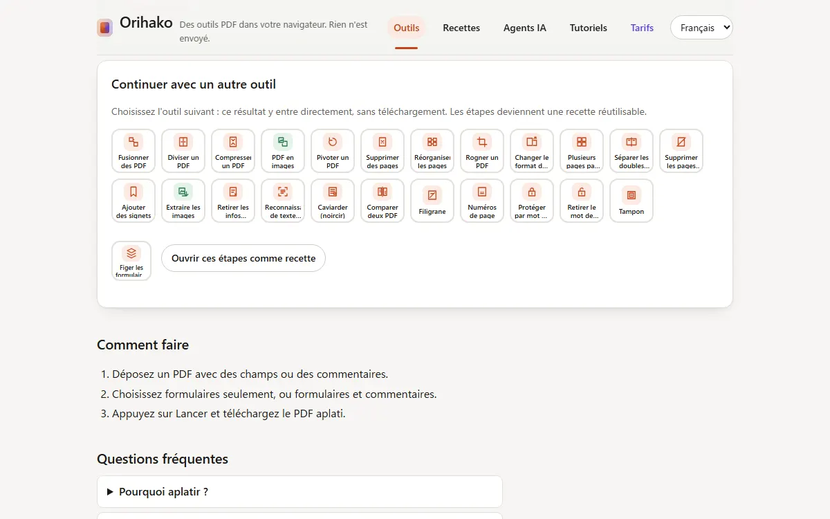830x519 pixels.
Task: Click the Orihako logo icon
Action: point(104,28)
